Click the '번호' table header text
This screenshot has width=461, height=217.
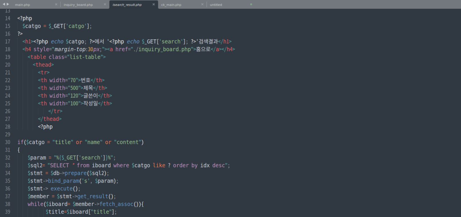coord(86,80)
